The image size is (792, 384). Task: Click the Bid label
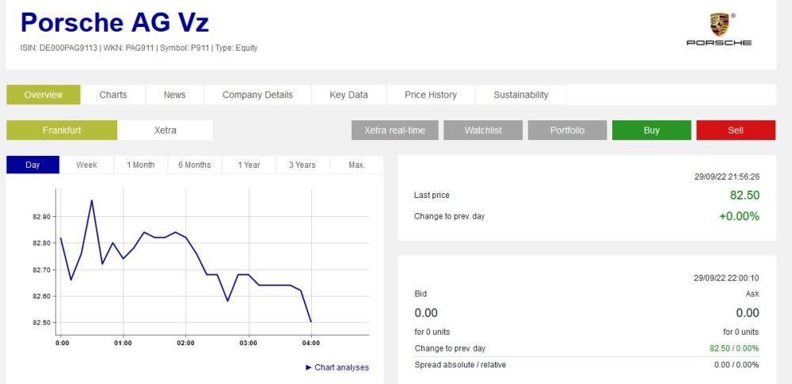pos(421,294)
